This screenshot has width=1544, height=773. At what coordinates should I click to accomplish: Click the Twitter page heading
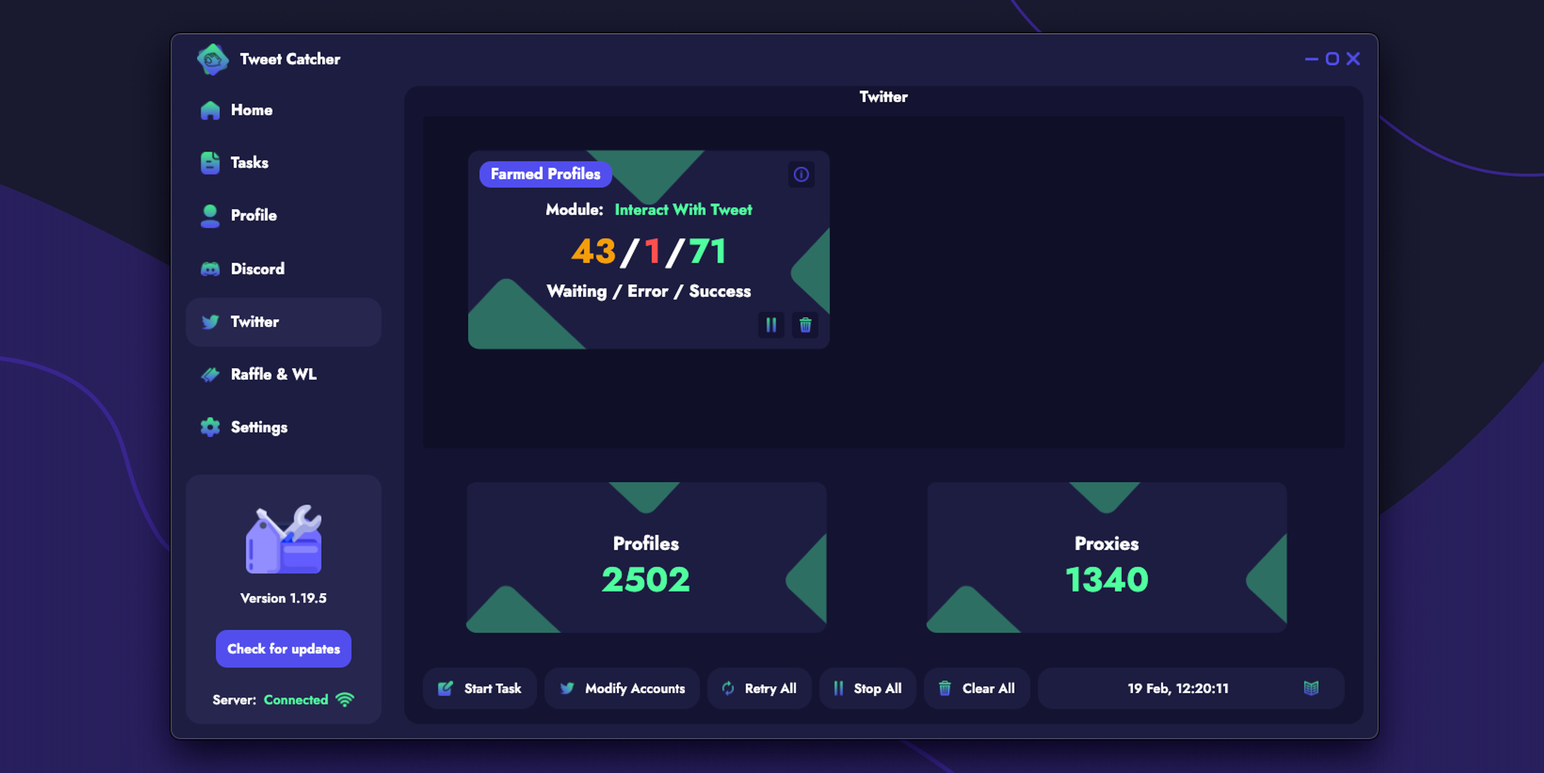coord(884,97)
